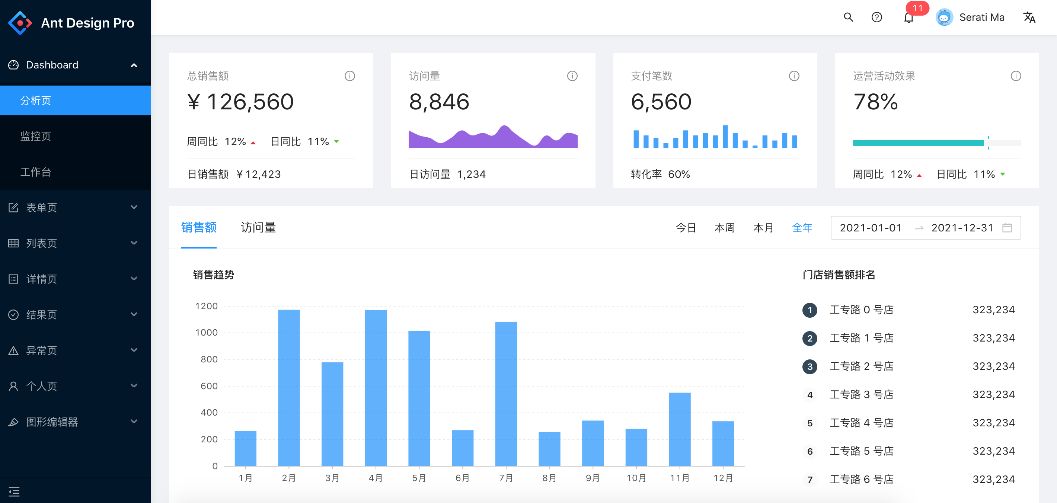
Task: Click the language translate icon
Action: point(1029,17)
